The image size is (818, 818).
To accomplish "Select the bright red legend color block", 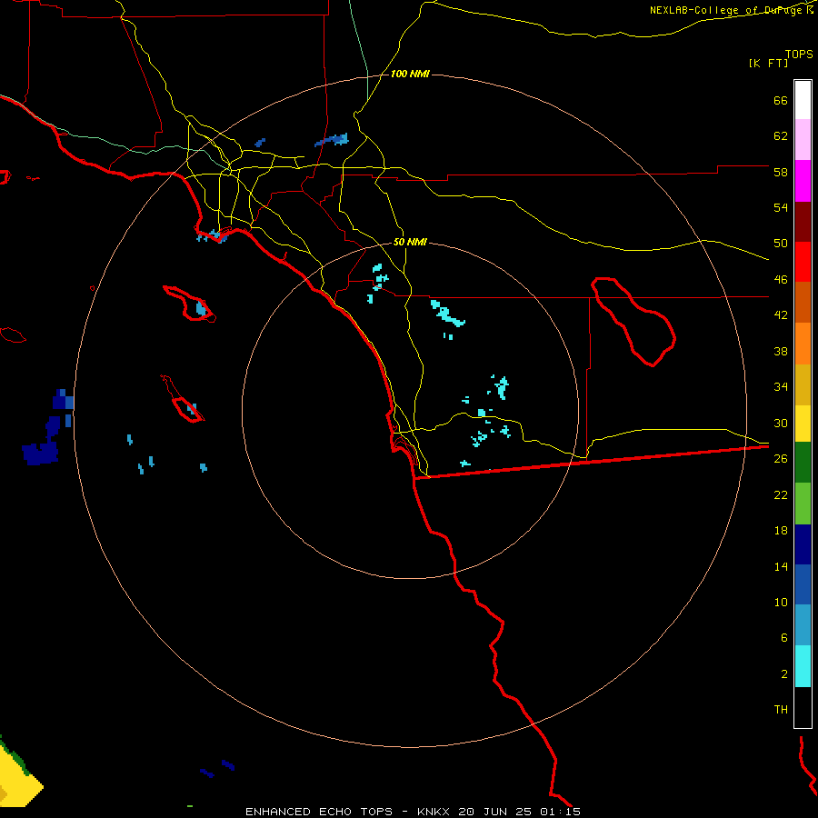I will (803, 262).
